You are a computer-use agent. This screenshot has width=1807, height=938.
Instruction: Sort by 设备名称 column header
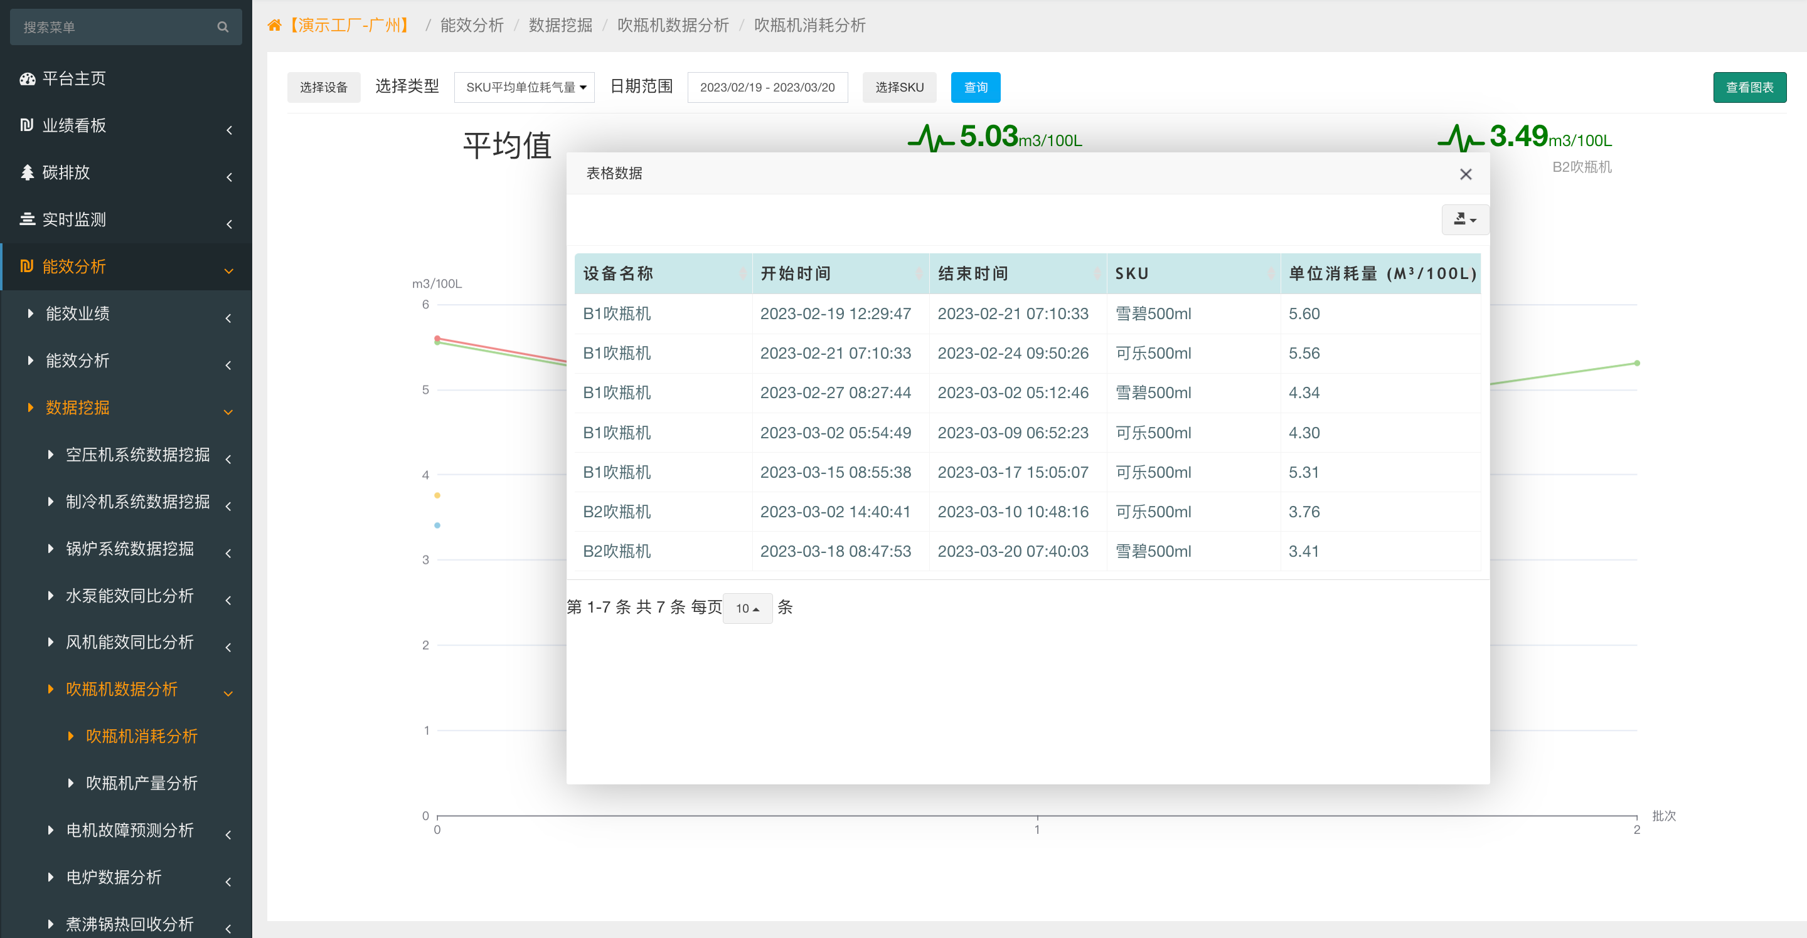pos(663,273)
